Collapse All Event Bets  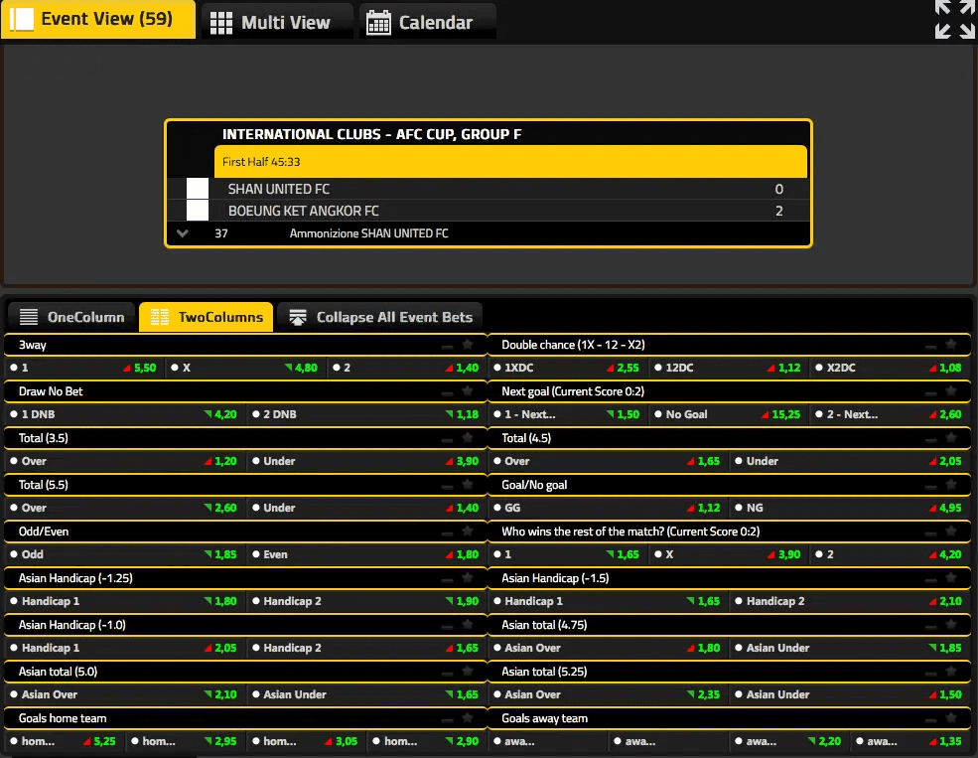tap(380, 317)
